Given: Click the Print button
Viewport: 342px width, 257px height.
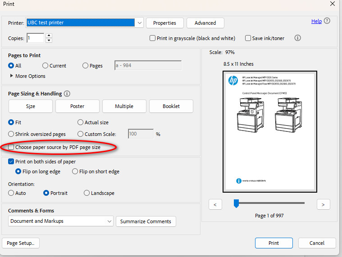Looking at the screenshot, I should click(x=274, y=243).
